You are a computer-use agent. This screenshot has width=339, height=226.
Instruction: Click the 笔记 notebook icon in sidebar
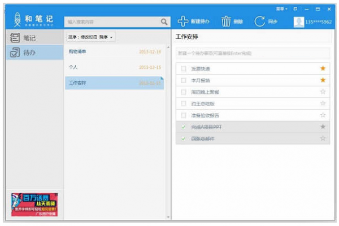coord(15,38)
